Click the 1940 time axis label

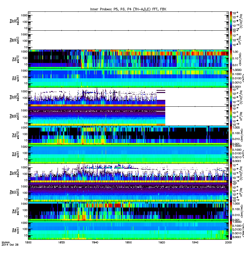pos(195,242)
